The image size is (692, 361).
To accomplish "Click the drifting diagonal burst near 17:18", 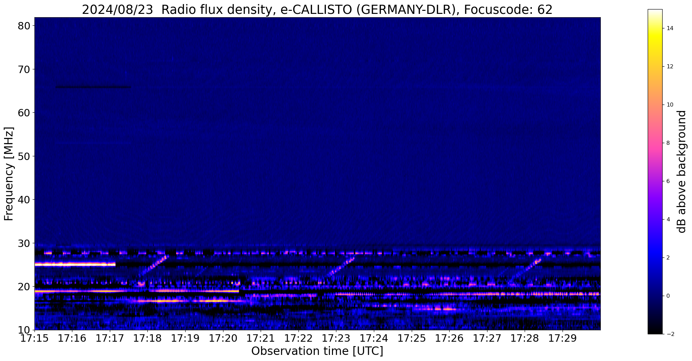I will pos(154,266).
